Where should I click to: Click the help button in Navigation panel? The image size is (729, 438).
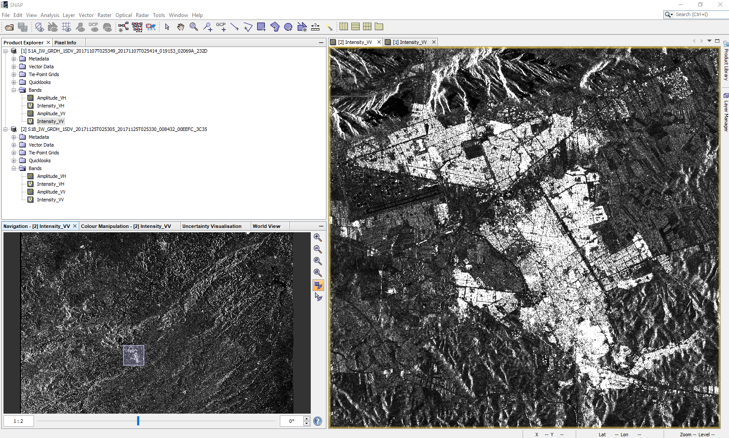[x=318, y=421]
